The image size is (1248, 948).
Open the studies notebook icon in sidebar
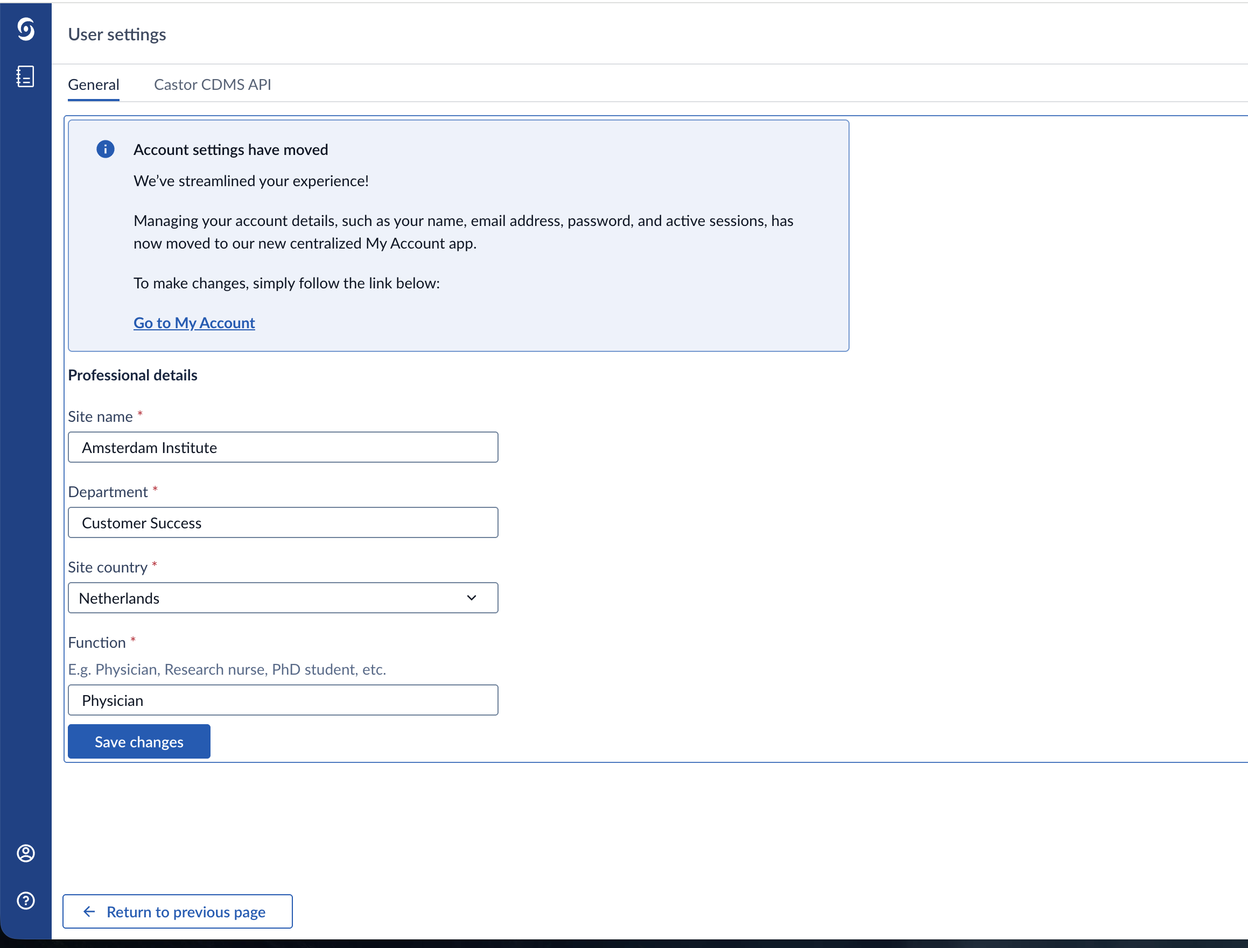point(25,76)
